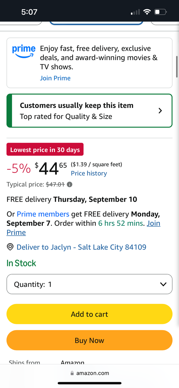
Task: Open the Price history link
Action: 89,173
